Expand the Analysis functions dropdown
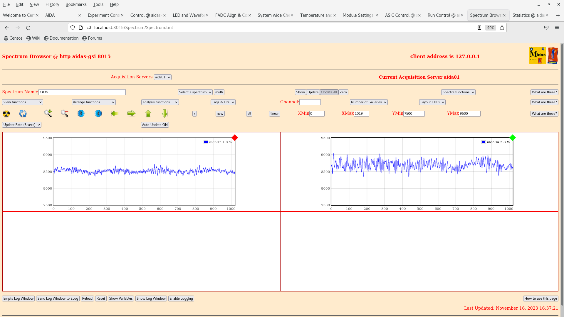 160,102
